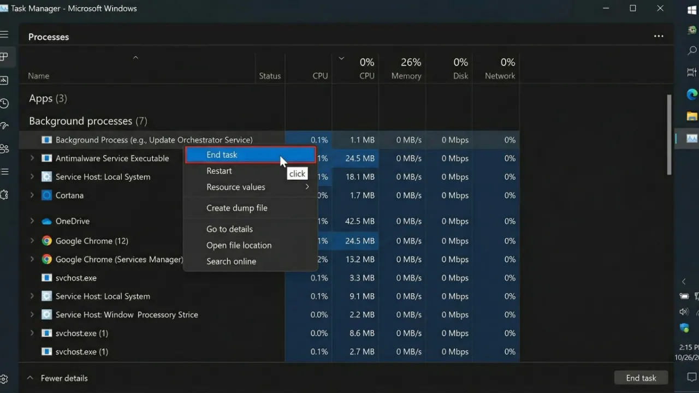
Task: Expand the Cortana process group
Action: click(x=32, y=195)
